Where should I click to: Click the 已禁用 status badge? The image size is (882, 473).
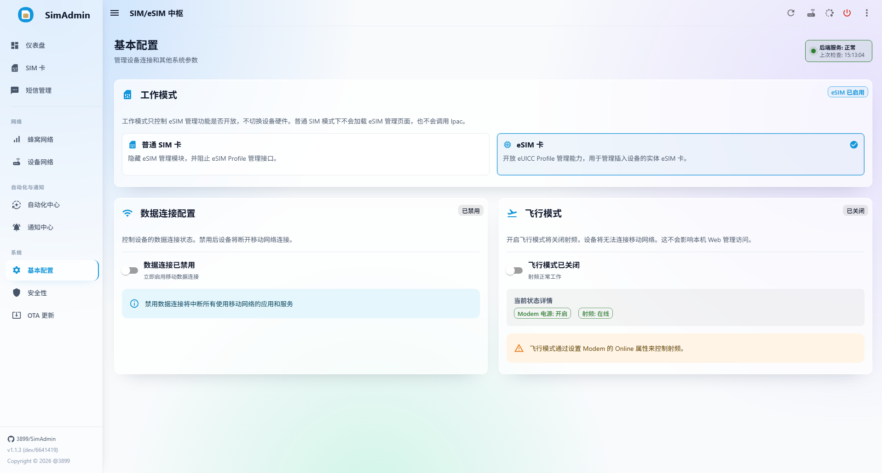point(471,211)
